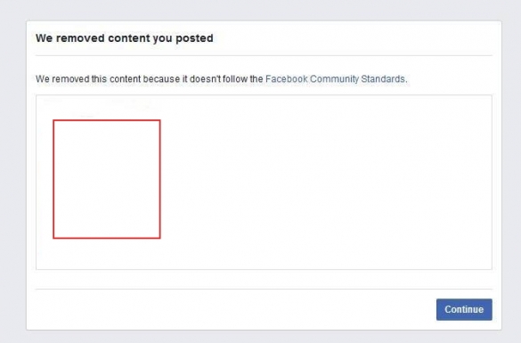Click the word "Community" in the link

tap(334, 79)
